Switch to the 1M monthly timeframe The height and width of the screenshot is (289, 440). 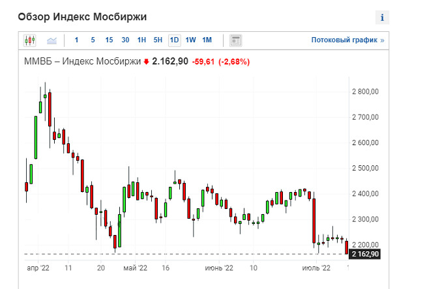(207, 40)
